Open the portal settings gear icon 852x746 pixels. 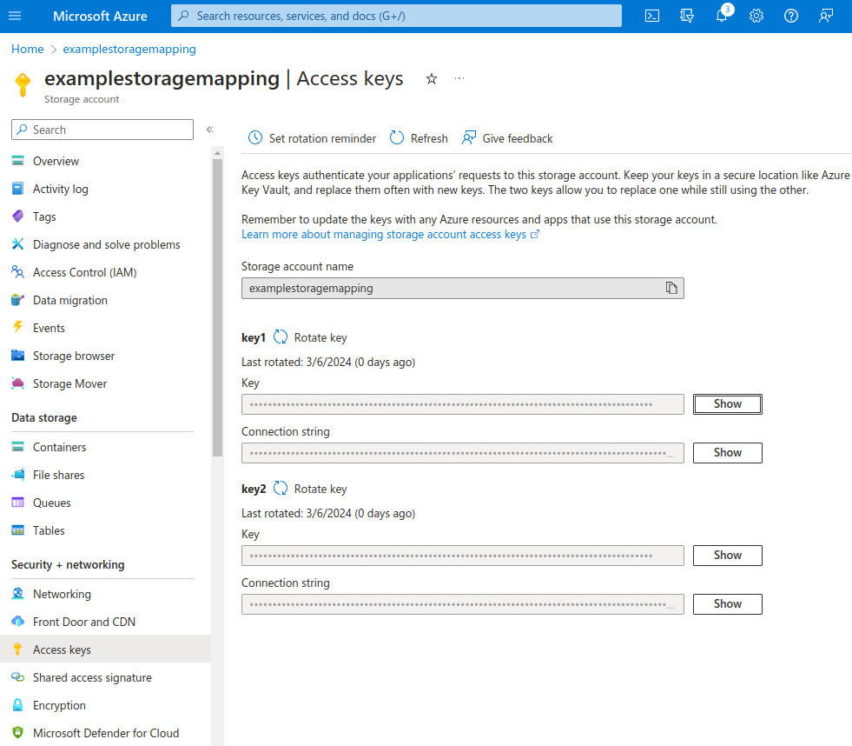tap(756, 16)
